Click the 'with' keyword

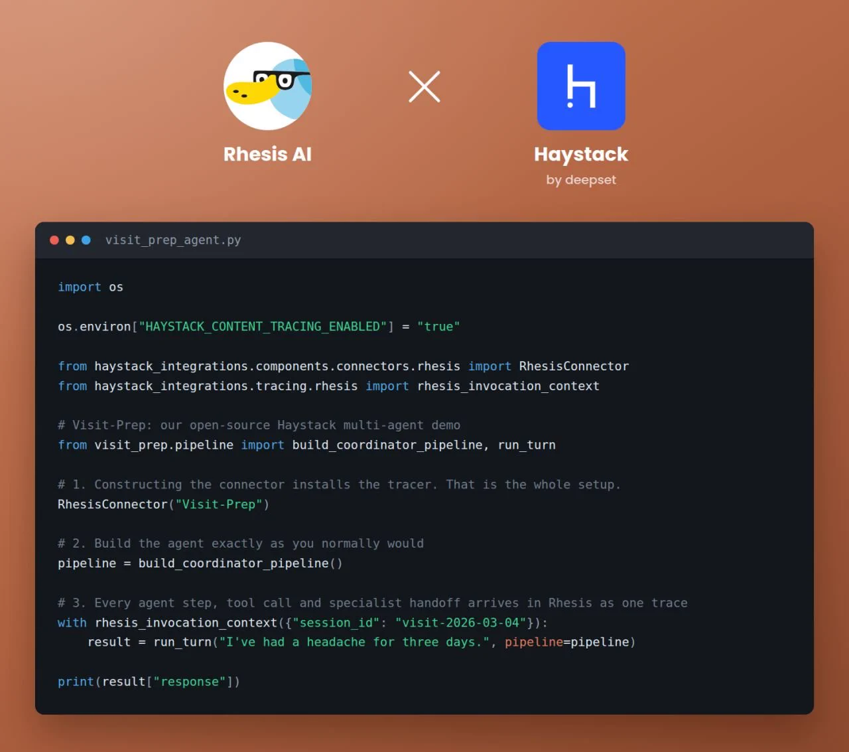(72, 623)
